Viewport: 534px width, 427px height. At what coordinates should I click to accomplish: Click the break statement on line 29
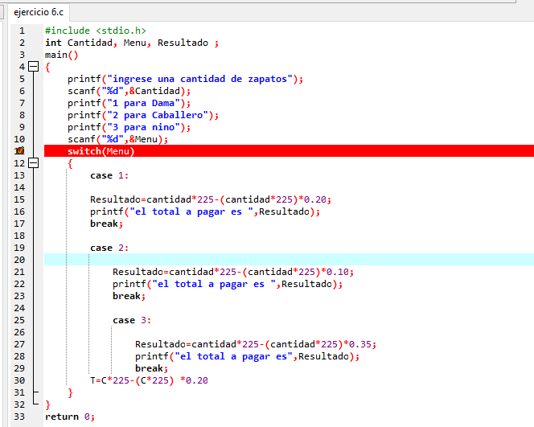tap(151, 368)
